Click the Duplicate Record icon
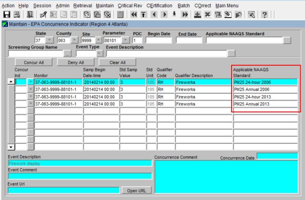 [218, 15]
